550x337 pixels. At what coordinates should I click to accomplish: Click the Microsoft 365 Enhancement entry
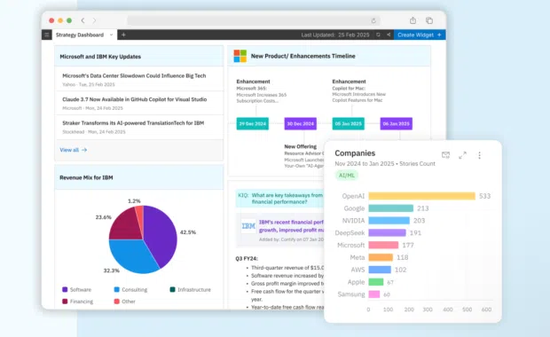click(262, 90)
